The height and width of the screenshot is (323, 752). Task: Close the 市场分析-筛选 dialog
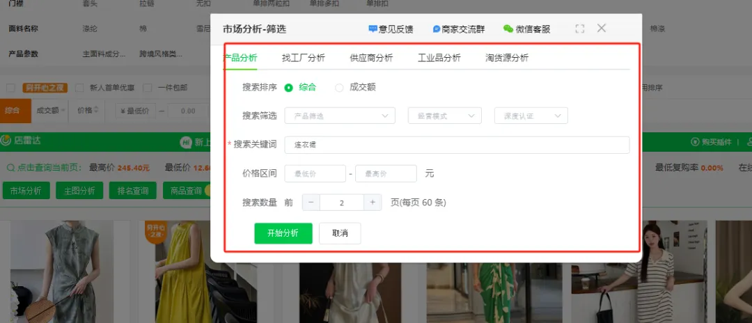(602, 29)
